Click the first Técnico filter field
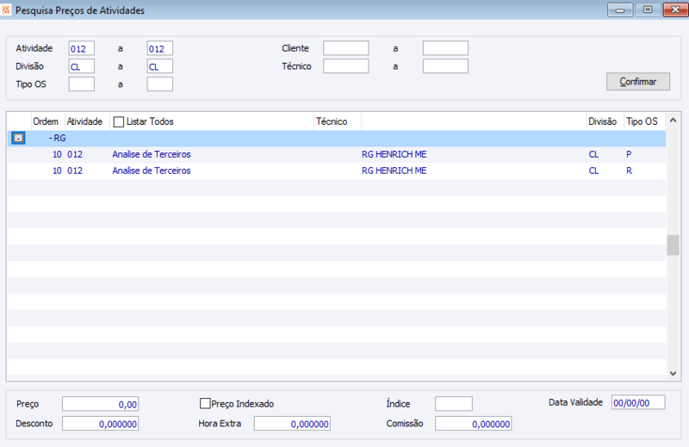This screenshot has width=689, height=447. 346,66
